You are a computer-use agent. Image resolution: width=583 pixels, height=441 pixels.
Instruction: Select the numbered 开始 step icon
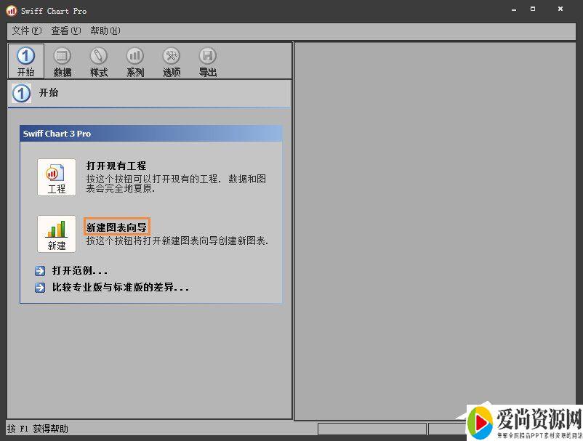click(x=25, y=60)
